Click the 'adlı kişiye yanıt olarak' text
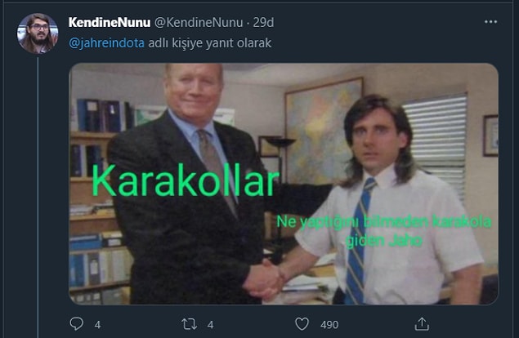519x338 pixels. pyautogui.click(x=210, y=43)
